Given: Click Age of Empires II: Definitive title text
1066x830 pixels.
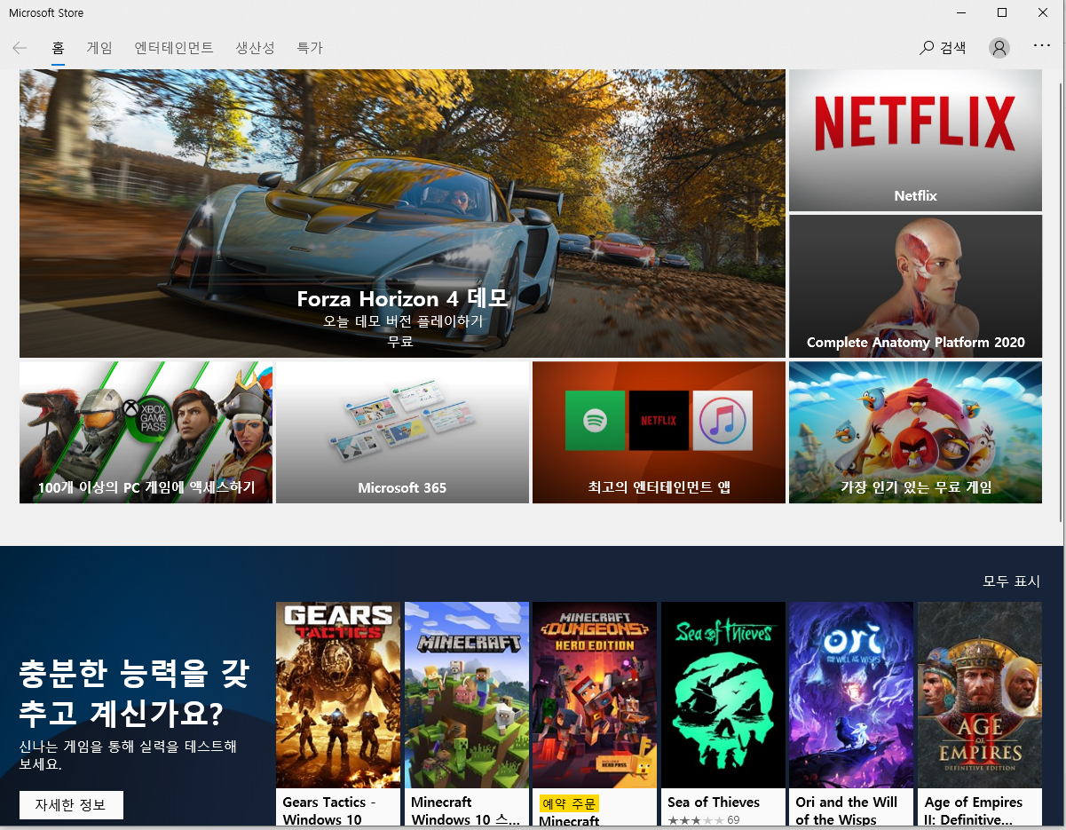Looking at the screenshot, I should 974,810.
